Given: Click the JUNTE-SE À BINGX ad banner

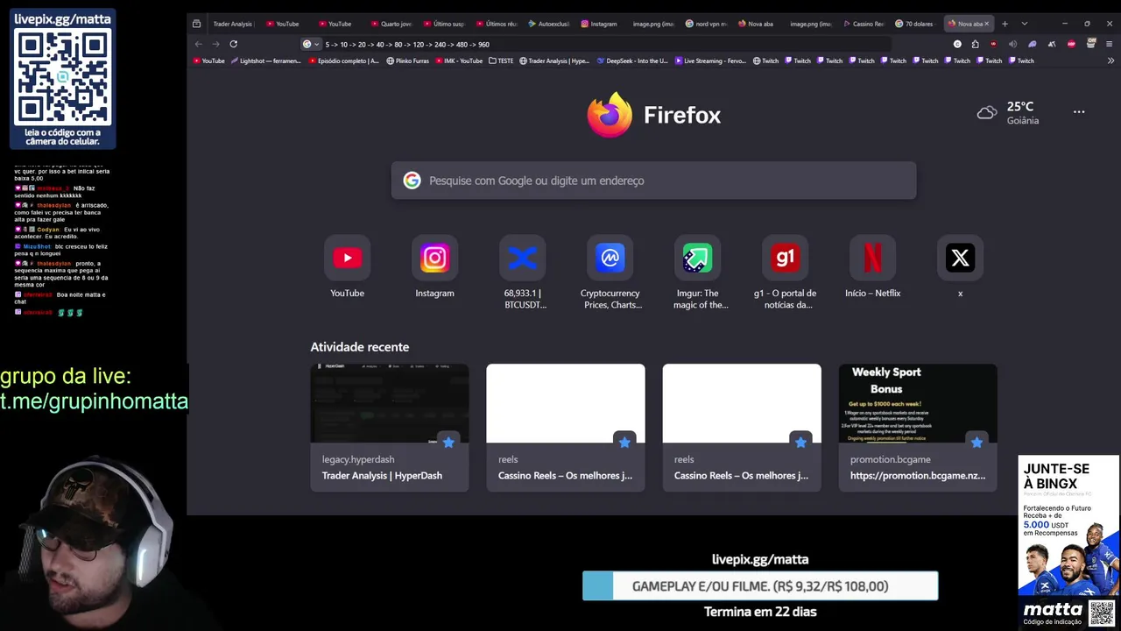Looking at the screenshot, I should coord(1068,525).
